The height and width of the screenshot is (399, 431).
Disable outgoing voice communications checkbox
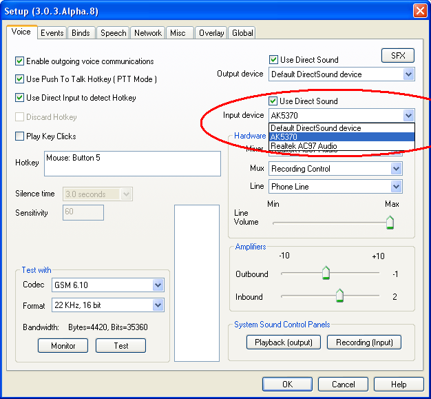[x=20, y=61]
